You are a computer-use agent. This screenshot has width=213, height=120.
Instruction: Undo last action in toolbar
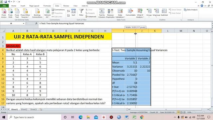point(9,2)
